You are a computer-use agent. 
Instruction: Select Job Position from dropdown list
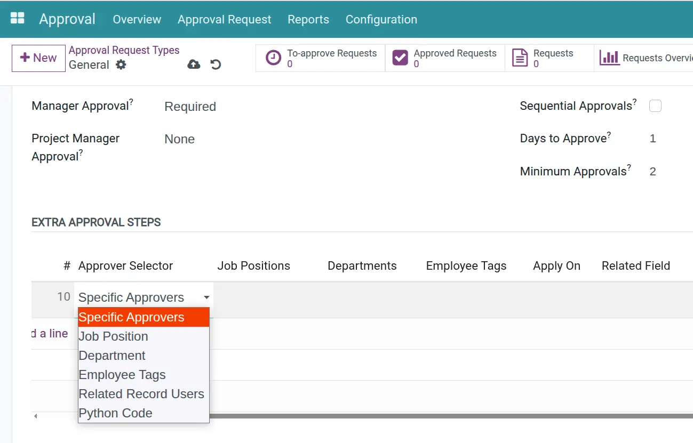tap(114, 336)
